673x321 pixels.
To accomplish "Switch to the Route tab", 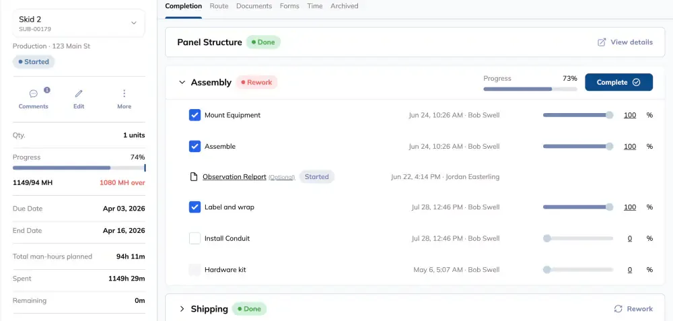I will coord(219,6).
